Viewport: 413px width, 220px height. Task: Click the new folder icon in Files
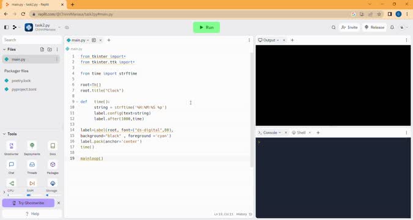49,50
